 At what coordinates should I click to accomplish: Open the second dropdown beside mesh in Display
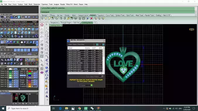28,45
